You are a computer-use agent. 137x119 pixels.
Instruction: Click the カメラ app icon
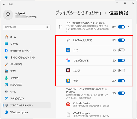[x=68, y=50]
